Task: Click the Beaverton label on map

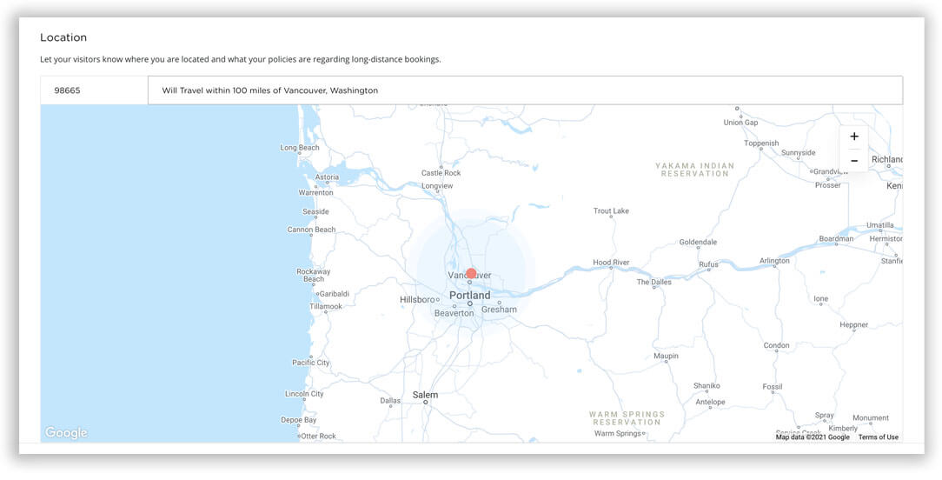Action: tap(454, 313)
